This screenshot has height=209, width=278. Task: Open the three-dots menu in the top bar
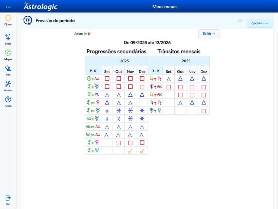(8, 7)
